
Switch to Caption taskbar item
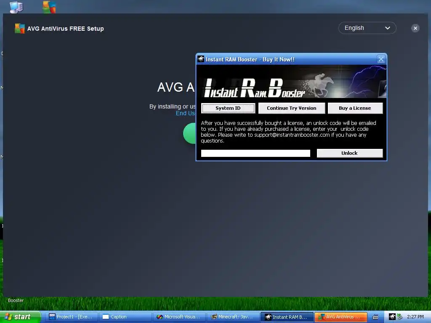click(x=125, y=317)
